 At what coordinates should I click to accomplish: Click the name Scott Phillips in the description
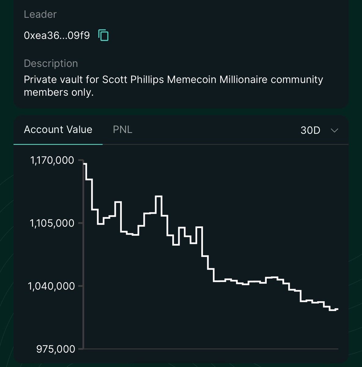pyautogui.click(x=133, y=80)
